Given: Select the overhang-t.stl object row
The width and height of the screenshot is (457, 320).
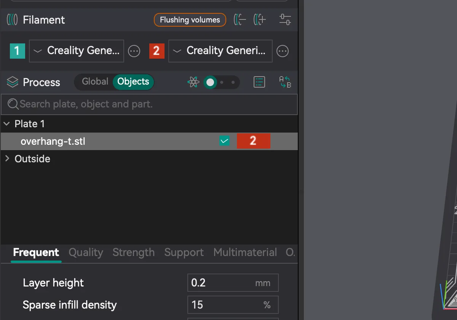Looking at the screenshot, I should point(149,141).
